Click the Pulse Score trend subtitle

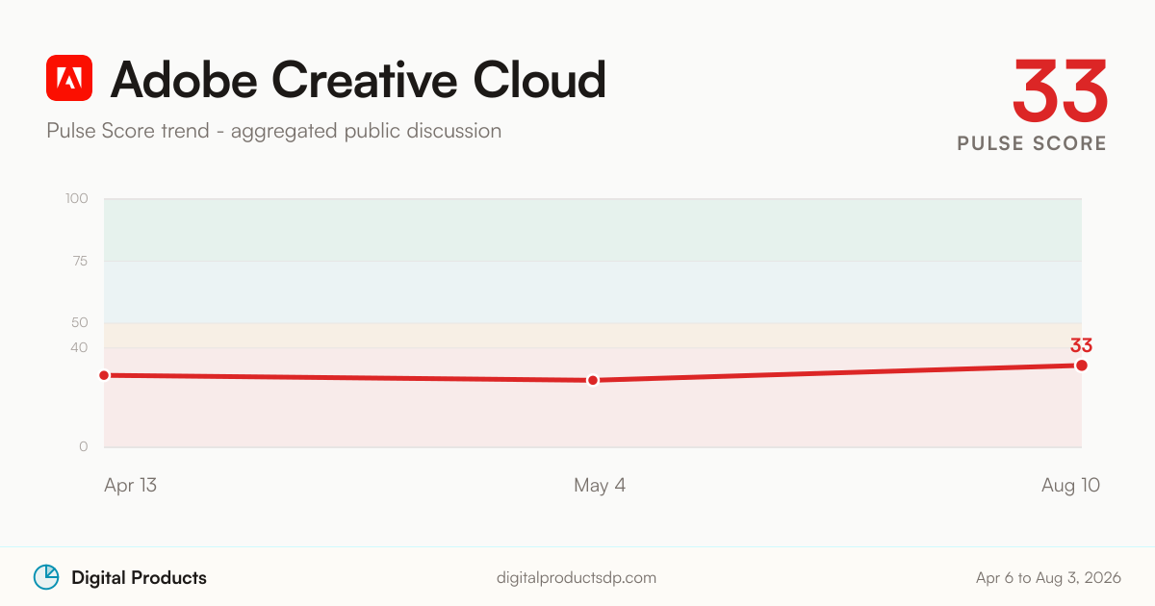coord(273,131)
